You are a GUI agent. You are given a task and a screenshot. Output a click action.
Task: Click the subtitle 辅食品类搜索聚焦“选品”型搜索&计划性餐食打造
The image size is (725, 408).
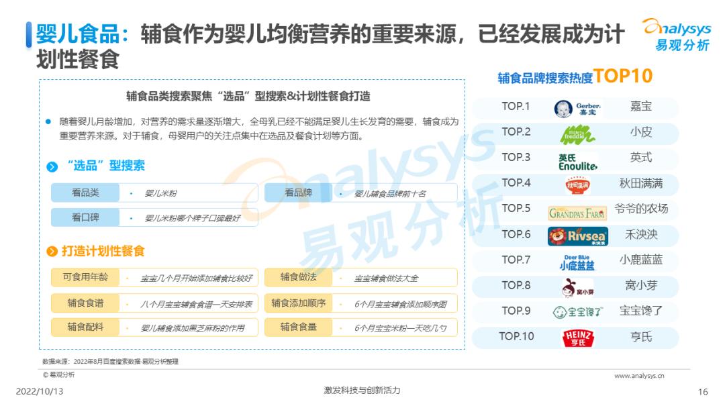(x=248, y=96)
